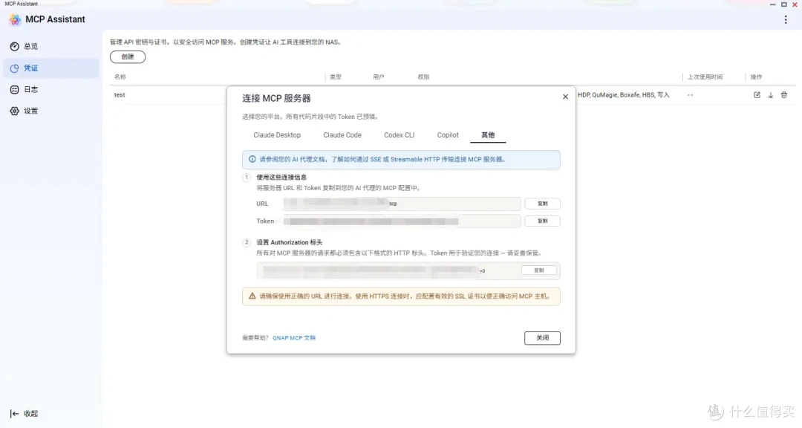The image size is (802, 428).
Task: Click the 操作 column header
Action: click(756, 77)
